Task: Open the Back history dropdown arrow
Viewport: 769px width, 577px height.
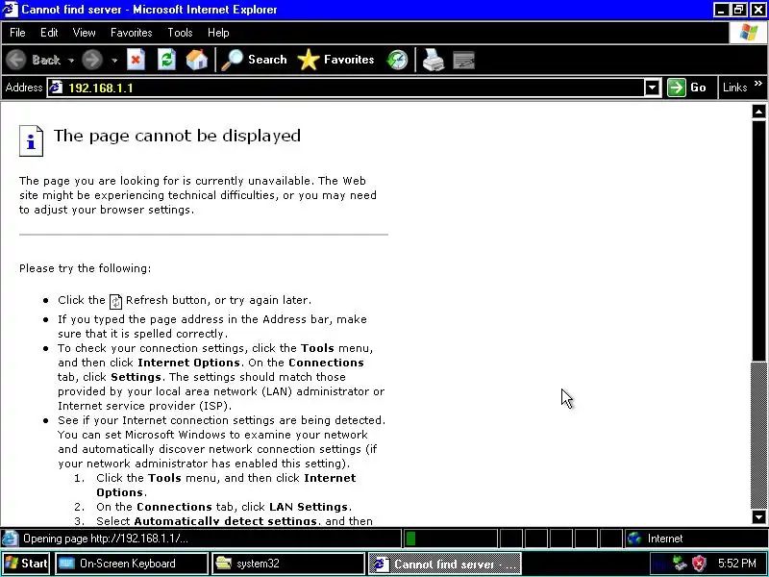Action: point(71,61)
